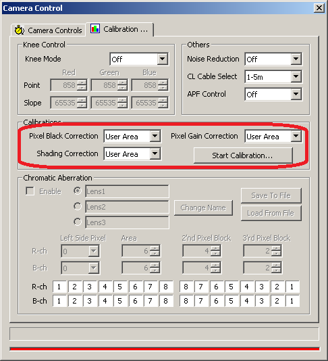Image resolution: width=328 pixels, height=361 pixels.
Task: Click the RGB histogram icon on Calibration tab
Action: point(95,28)
